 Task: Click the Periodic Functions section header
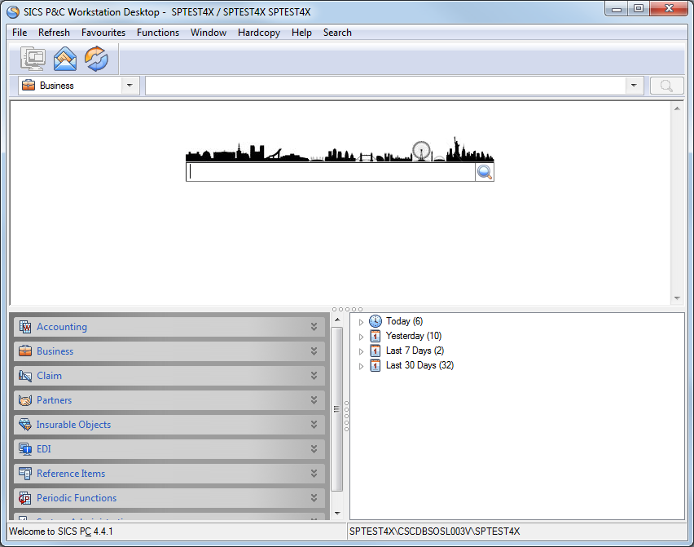pyautogui.click(x=76, y=497)
